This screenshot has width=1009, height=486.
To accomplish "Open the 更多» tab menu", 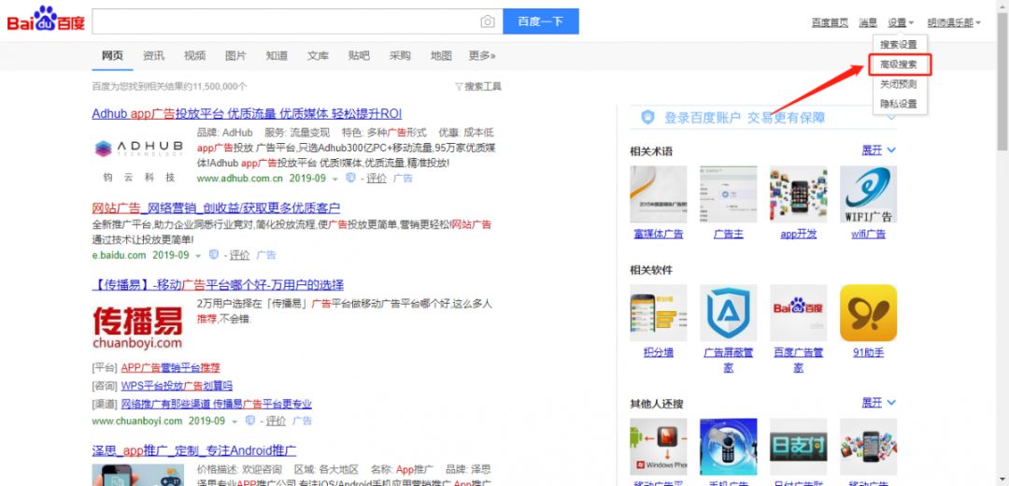I will [x=482, y=56].
